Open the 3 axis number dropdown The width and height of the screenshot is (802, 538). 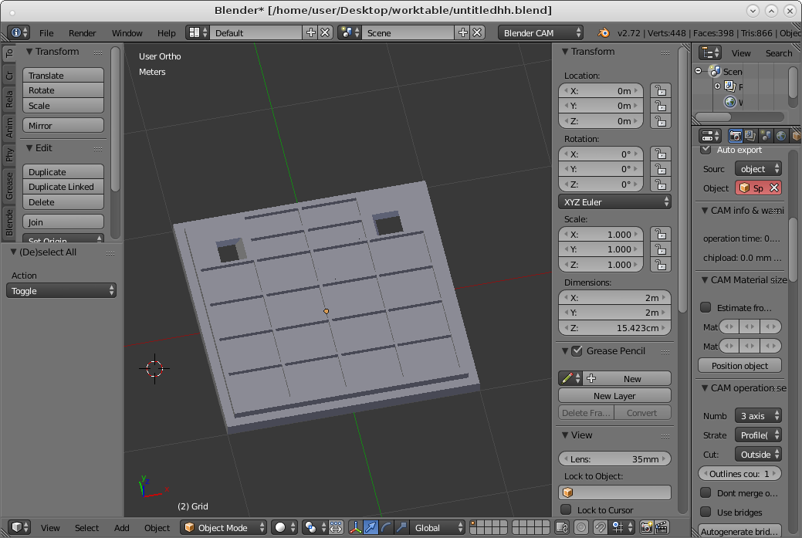click(x=758, y=415)
